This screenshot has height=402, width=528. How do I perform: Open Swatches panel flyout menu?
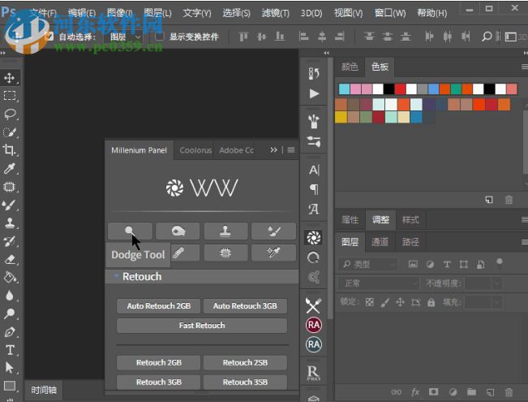(x=524, y=67)
